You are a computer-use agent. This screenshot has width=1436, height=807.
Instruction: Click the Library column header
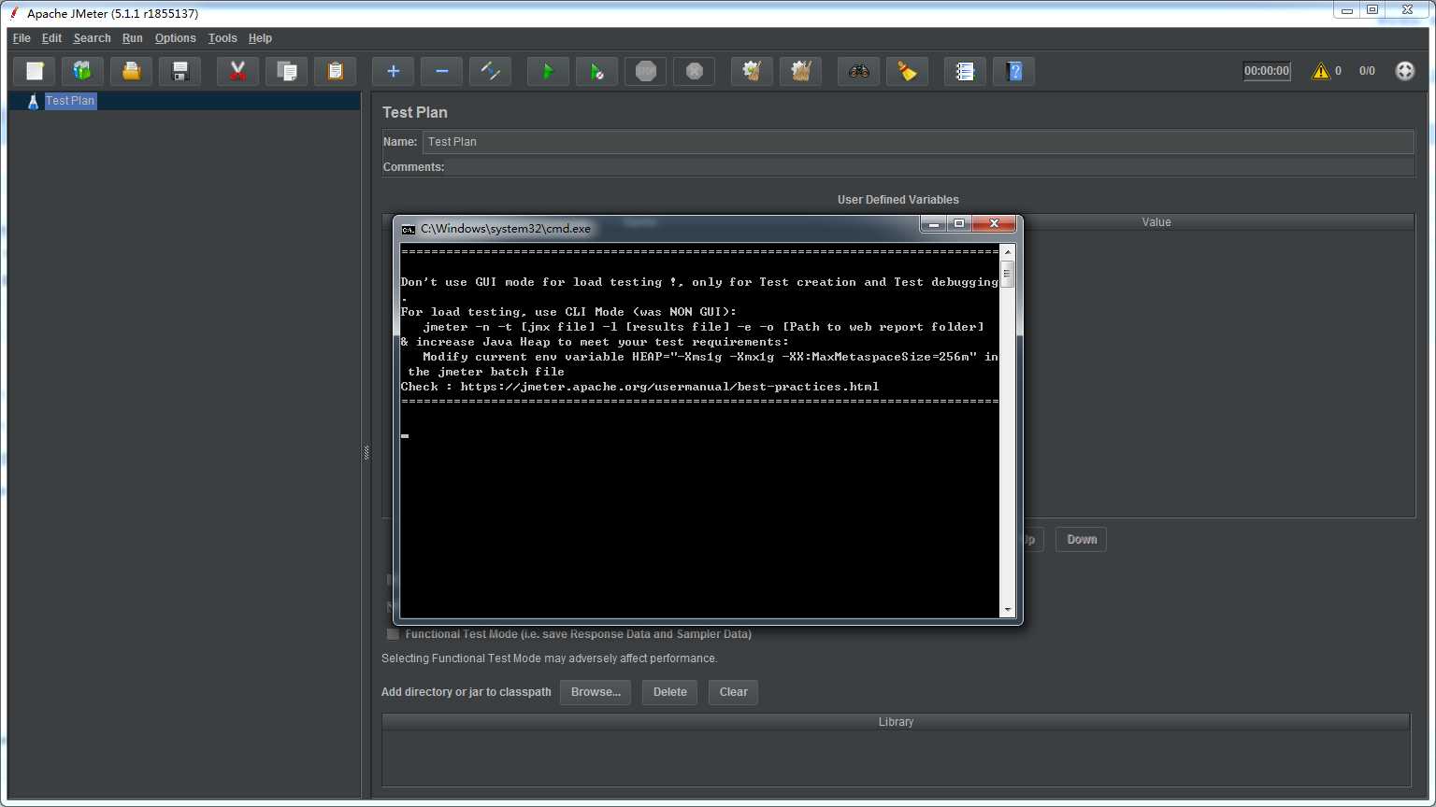(896, 722)
